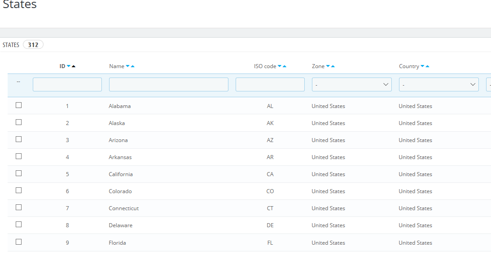
Task: Click the ISO code filter field
Action: click(x=270, y=85)
